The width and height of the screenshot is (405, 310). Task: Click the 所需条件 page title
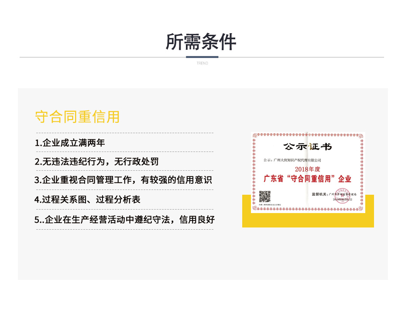[x=201, y=42]
